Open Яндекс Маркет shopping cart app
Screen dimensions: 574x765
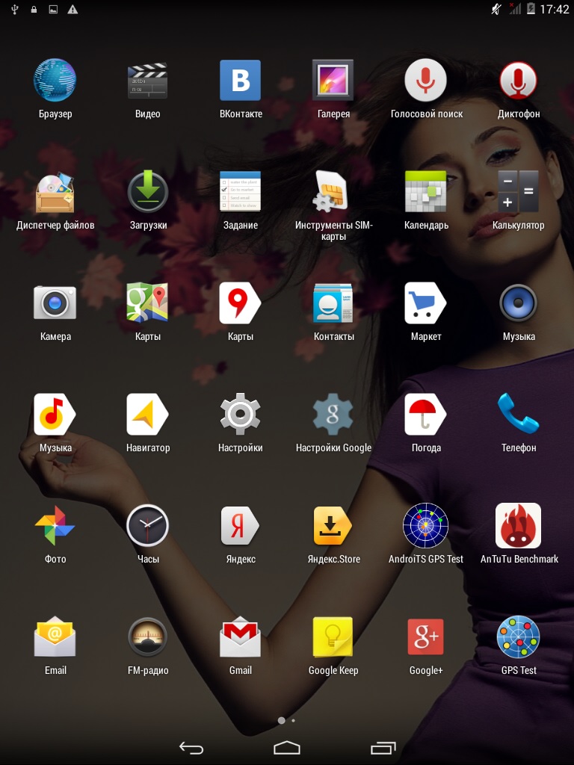coord(425,303)
